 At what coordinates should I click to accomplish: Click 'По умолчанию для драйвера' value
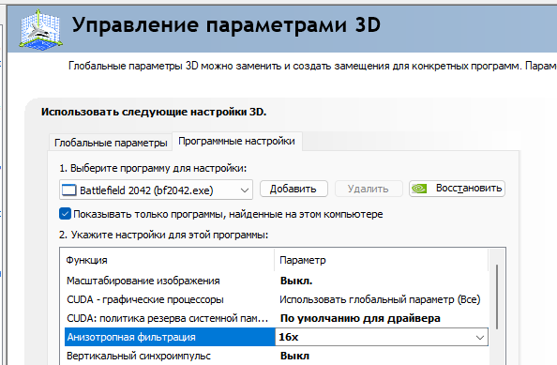(360, 318)
